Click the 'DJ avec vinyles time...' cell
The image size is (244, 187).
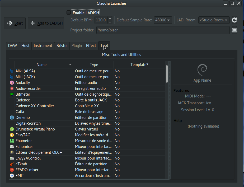click(93, 123)
